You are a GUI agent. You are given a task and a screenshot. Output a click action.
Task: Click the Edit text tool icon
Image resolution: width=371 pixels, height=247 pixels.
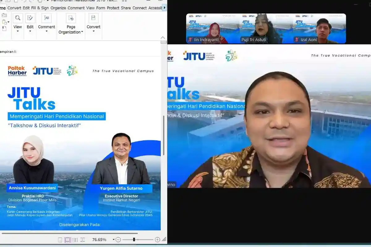coord(30,18)
